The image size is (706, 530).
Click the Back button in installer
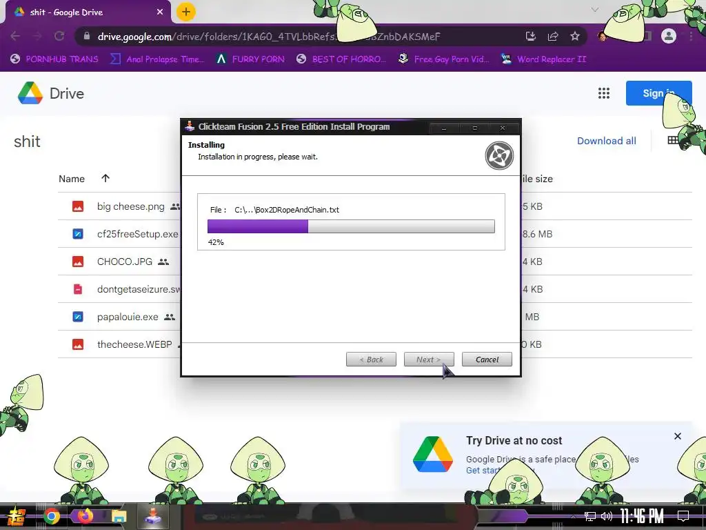(371, 359)
